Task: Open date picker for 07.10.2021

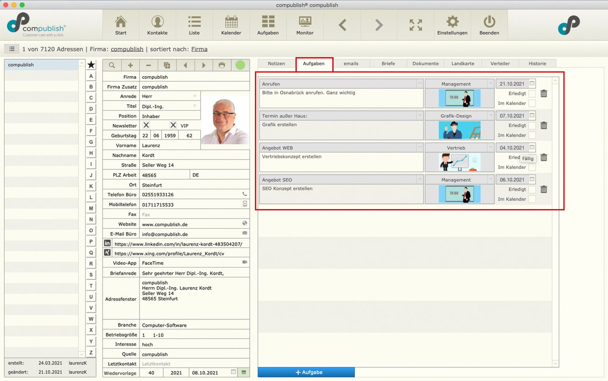Action: tap(532, 115)
